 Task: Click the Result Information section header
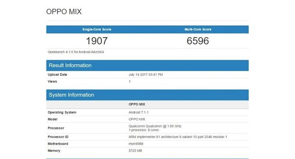70,65
